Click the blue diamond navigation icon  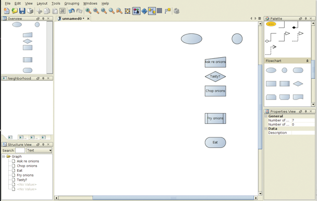[x=144, y=11]
